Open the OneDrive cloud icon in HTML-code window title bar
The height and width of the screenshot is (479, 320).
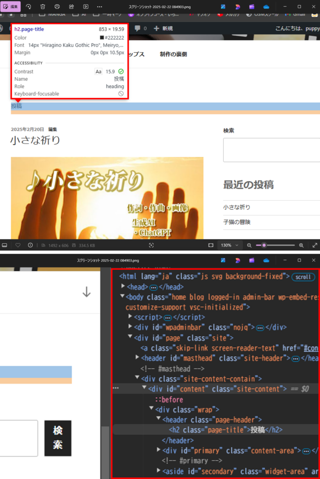[x=266, y=260]
